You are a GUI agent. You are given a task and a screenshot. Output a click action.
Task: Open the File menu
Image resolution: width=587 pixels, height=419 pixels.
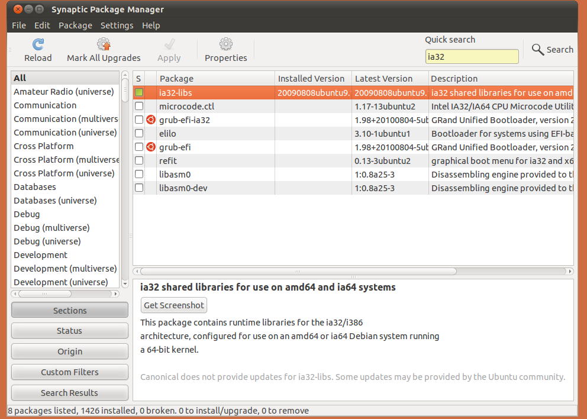point(19,25)
